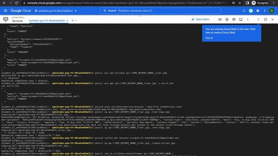Image resolution: width=278 pixels, height=156 pixels.
Task: Open the green S account avatar
Action: [x=271, y=11]
